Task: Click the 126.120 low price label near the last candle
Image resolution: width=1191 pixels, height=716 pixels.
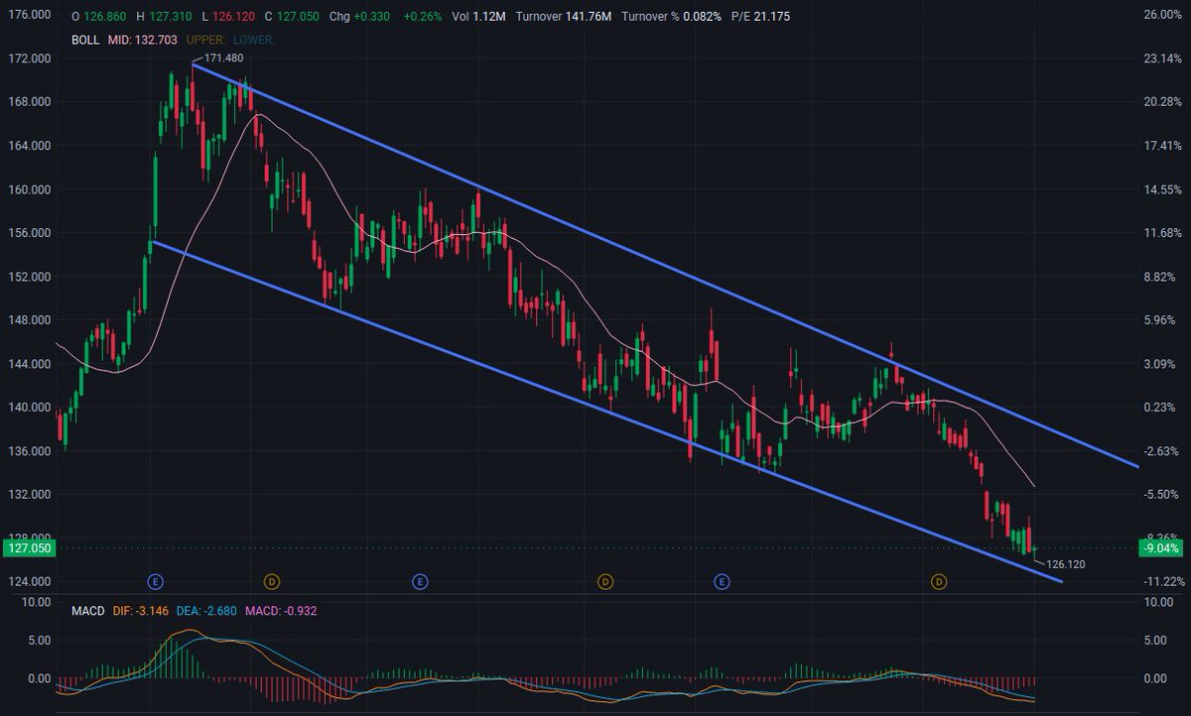Action: tap(1066, 564)
